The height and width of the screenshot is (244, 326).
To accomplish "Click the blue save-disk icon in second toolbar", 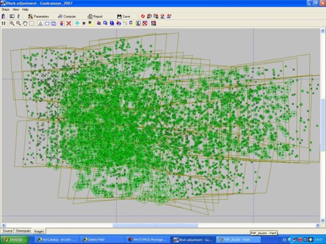I will (x=112, y=24).
